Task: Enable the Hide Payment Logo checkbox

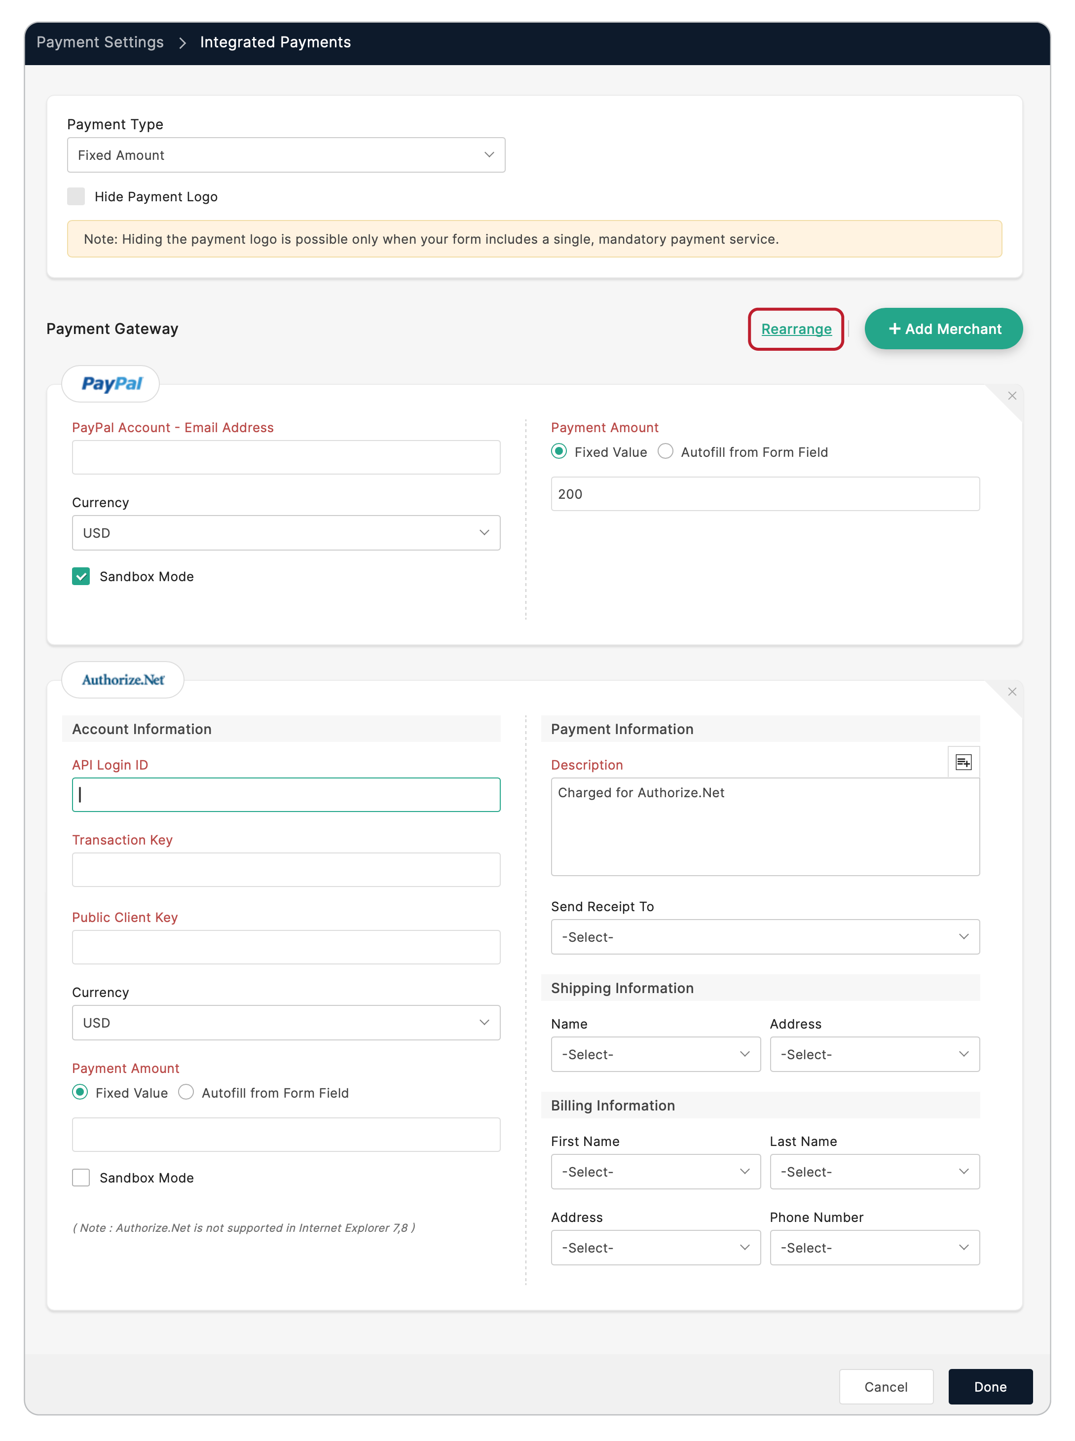Action: coord(76,196)
